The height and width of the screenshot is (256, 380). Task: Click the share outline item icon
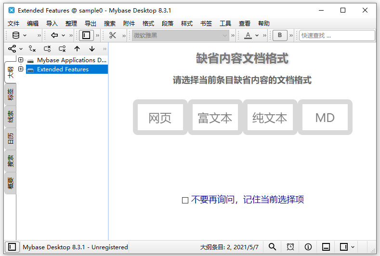[12, 49]
